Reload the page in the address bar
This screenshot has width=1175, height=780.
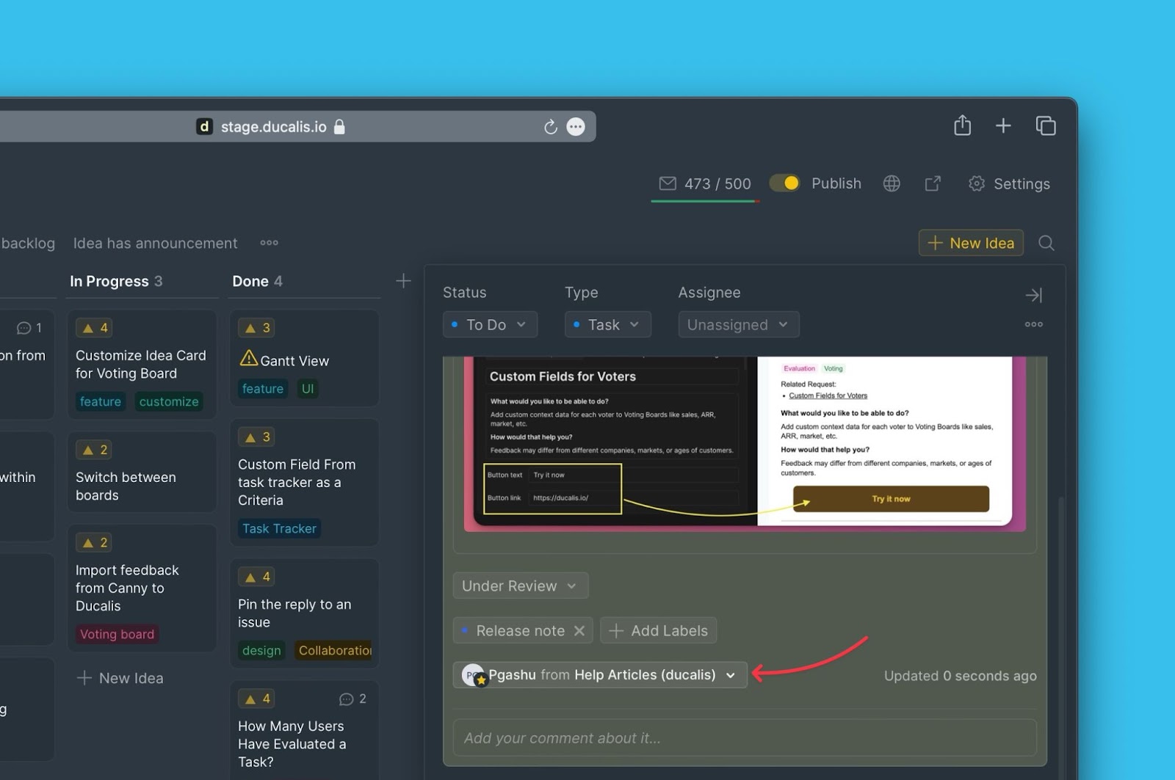pyautogui.click(x=550, y=127)
